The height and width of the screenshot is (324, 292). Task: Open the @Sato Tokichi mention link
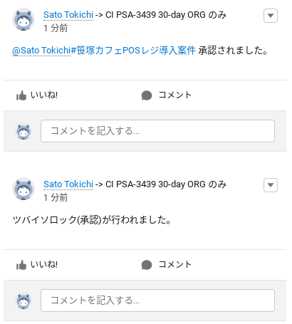(41, 51)
